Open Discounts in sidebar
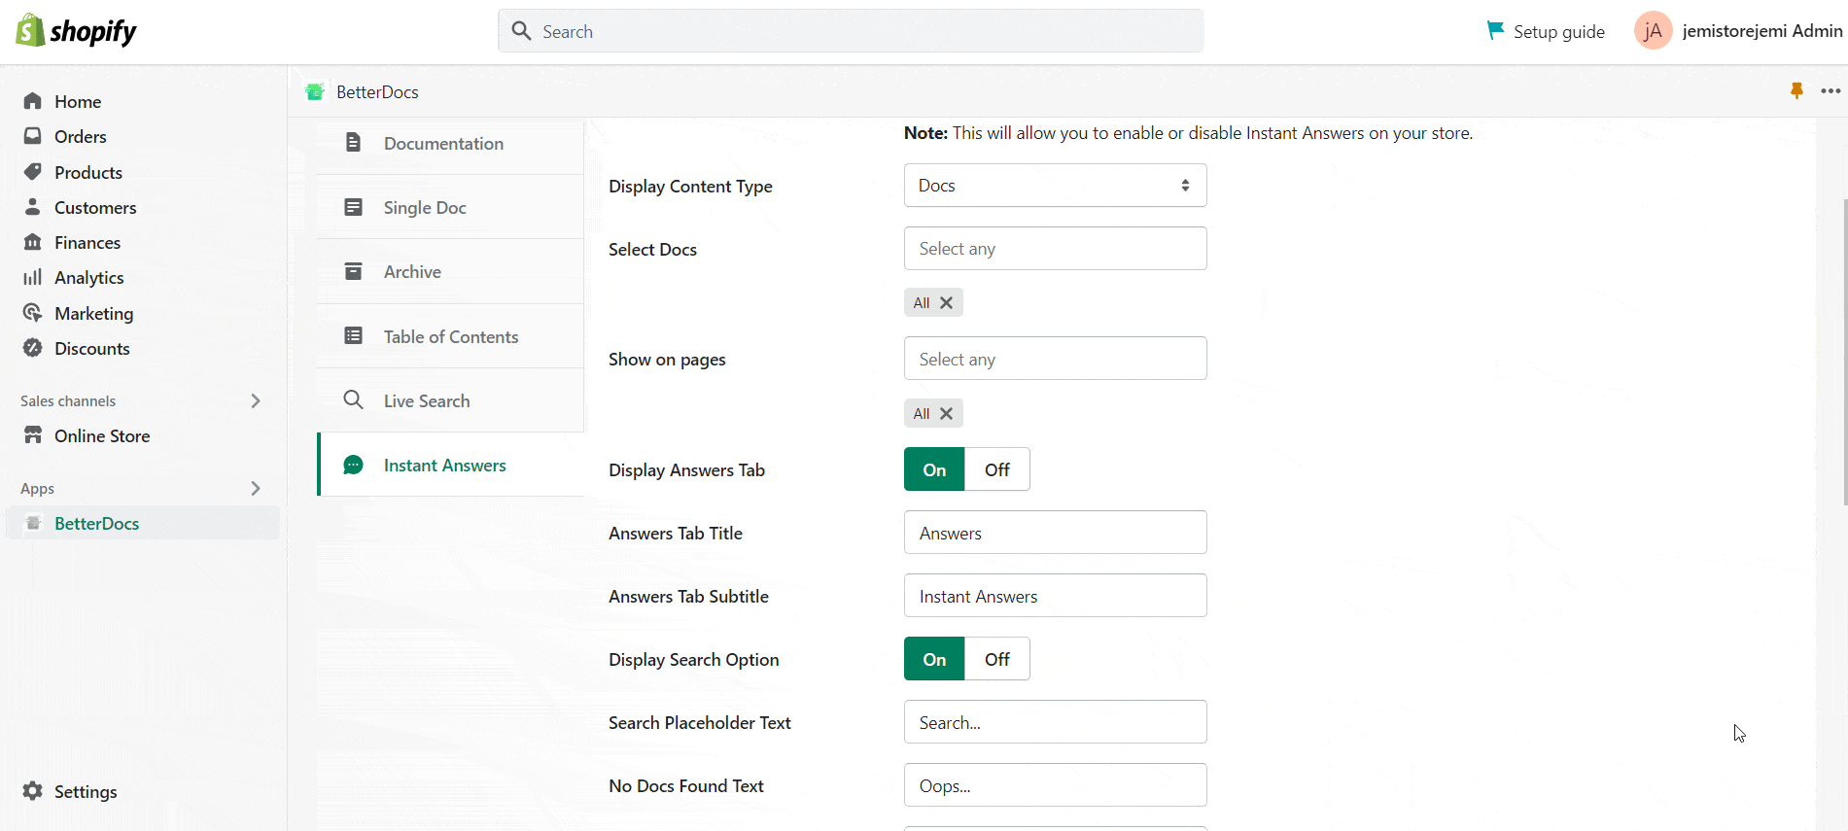1848x831 pixels. pos(92,348)
